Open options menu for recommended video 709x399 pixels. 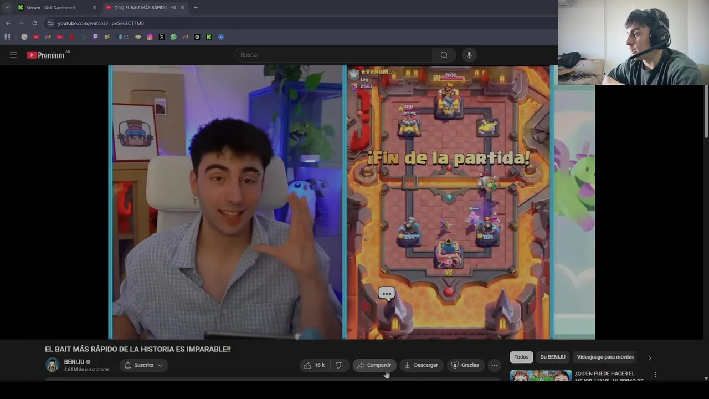(655, 375)
